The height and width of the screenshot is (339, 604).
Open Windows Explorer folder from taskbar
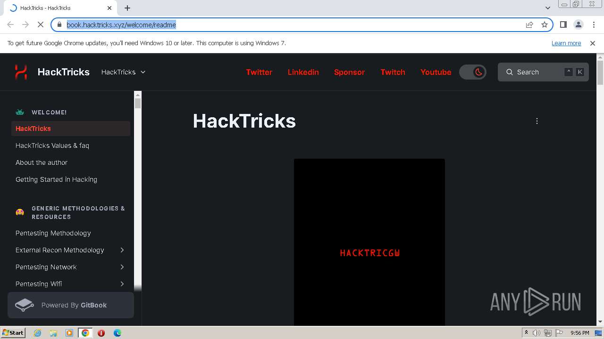click(53, 333)
